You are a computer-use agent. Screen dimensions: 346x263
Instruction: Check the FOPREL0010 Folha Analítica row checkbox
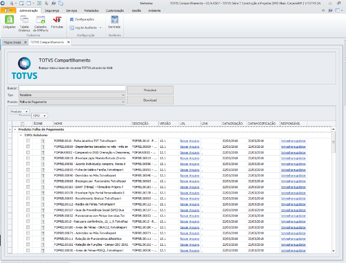tap(28, 141)
